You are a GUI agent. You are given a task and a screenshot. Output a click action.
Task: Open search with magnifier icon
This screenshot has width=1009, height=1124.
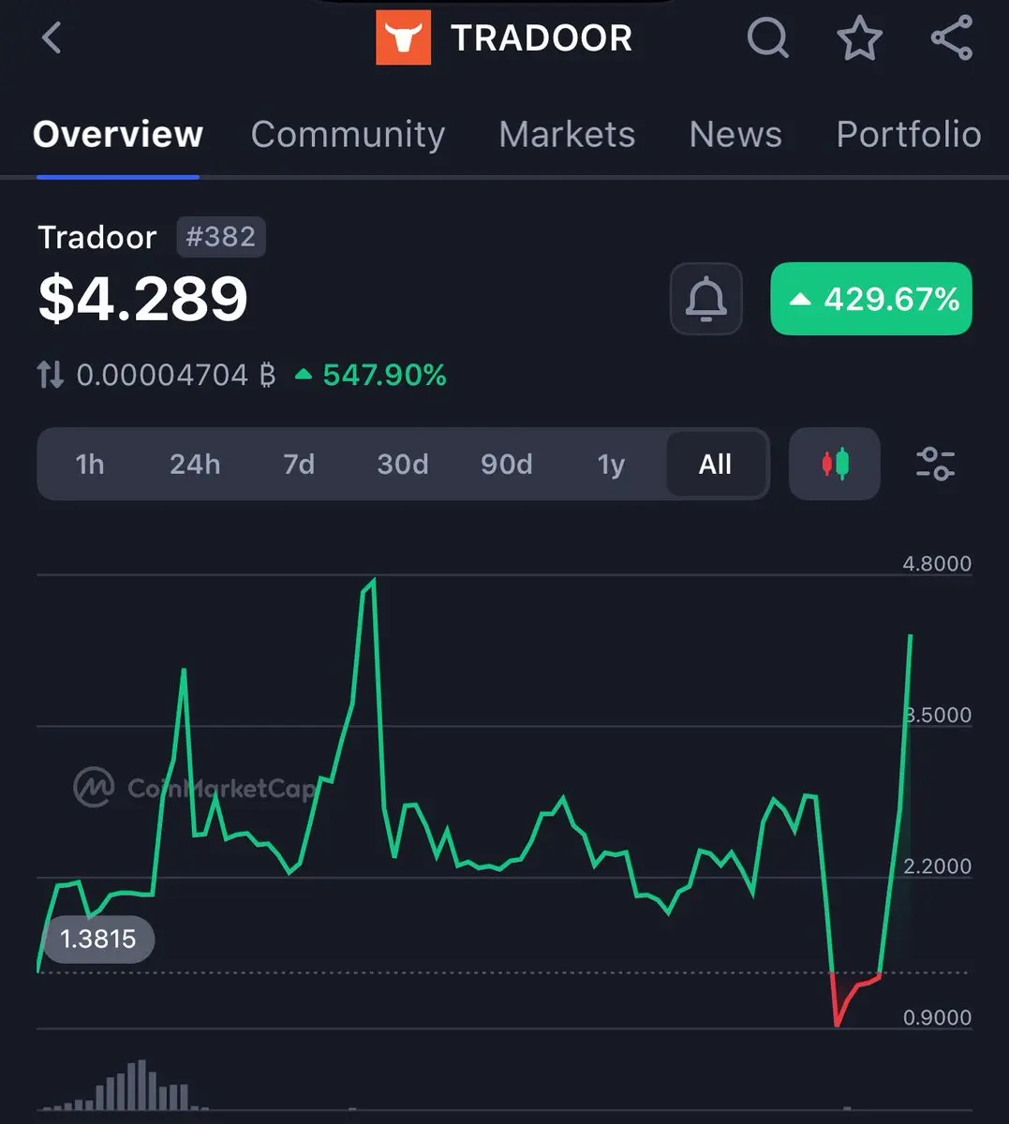pyautogui.click(x=768, y=38)
